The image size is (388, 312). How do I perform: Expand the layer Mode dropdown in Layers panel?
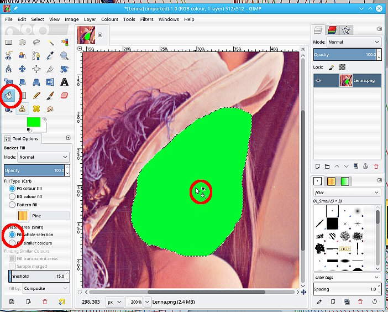(x=354, y=42)
